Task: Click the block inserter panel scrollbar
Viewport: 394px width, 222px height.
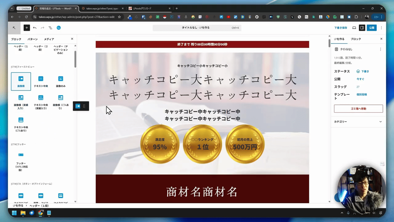Action: point(75,59)
